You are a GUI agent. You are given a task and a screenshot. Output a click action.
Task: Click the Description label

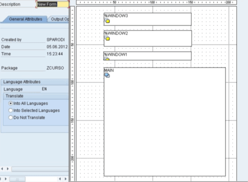[10, 4]
